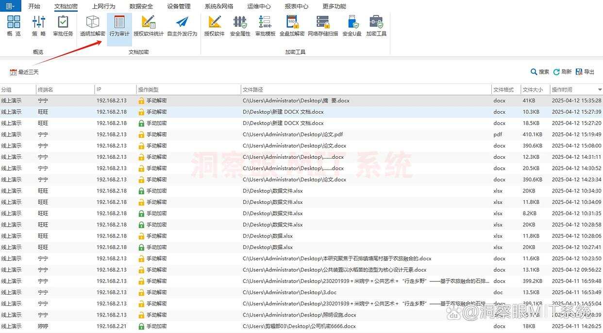Open the 安全属性 security attributes icon
This screenshot has height=333, width=603.
[x=240, y=25]
